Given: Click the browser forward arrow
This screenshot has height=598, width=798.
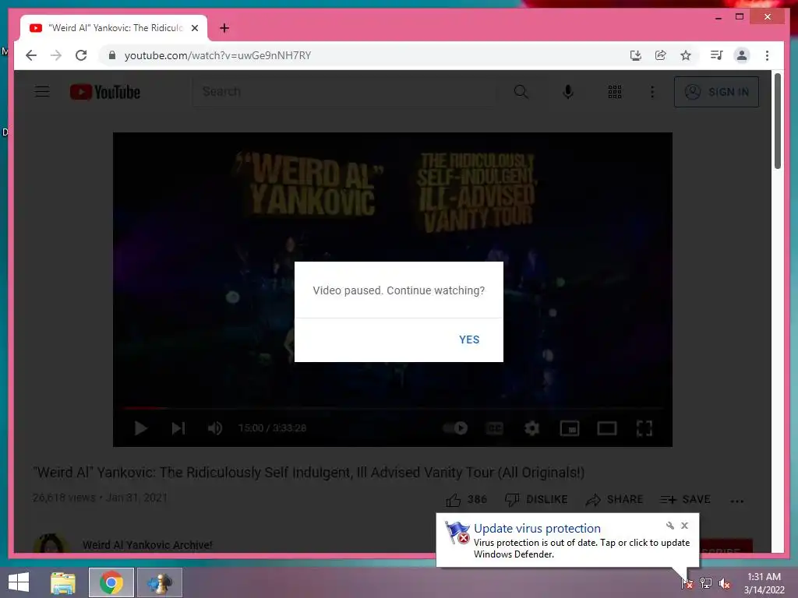Looking at the screenshot, I should click(56, 55).
